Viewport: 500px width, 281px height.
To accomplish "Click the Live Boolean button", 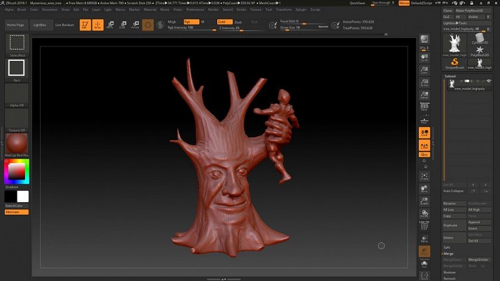I will tap(64, 25).
